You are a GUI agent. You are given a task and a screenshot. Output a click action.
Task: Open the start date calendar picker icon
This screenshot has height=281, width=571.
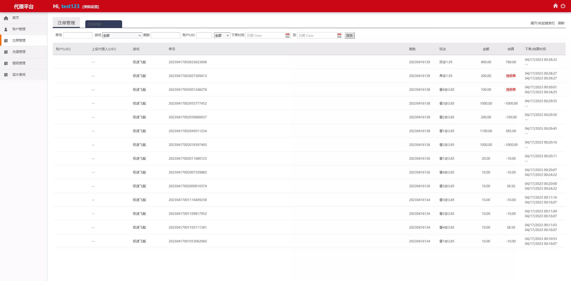(x=287, y=35)
